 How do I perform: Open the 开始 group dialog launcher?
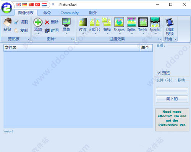[x=175, y=39]
